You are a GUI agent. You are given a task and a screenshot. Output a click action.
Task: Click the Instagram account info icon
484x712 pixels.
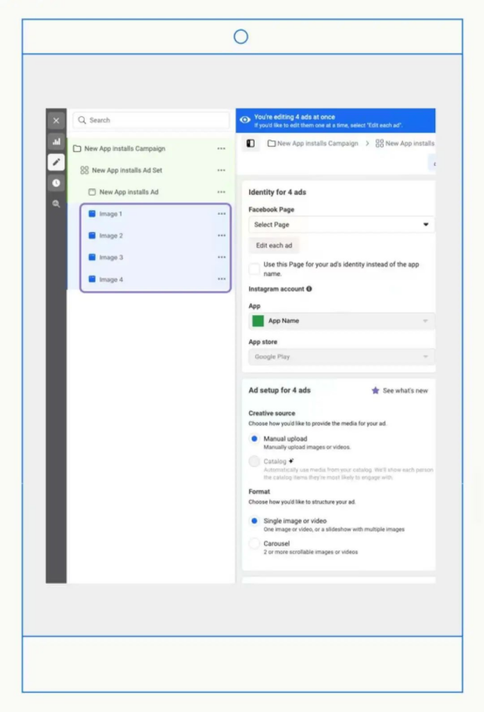pyautogui.click(x=309, y=289)
